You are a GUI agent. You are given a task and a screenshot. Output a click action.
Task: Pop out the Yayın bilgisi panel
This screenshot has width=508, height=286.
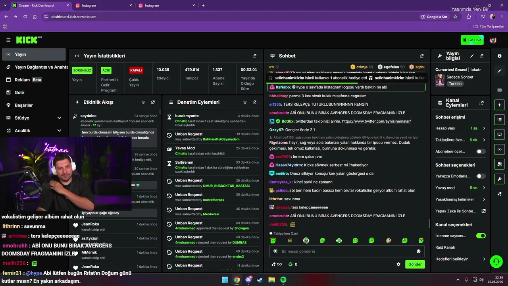click(x=481, y=56)
